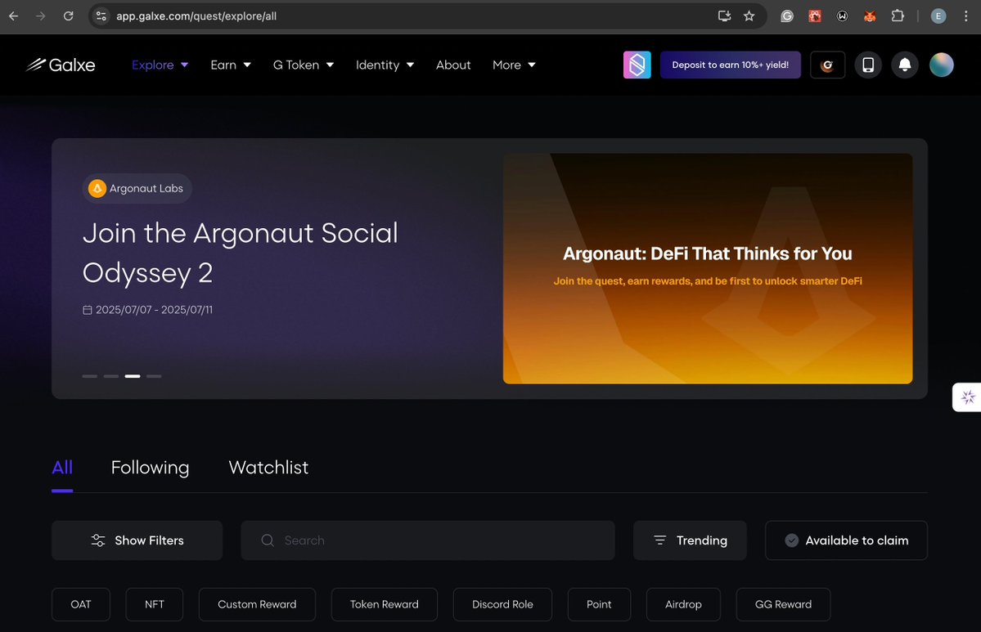Show second carousel slide indicator

pos(110,376)
